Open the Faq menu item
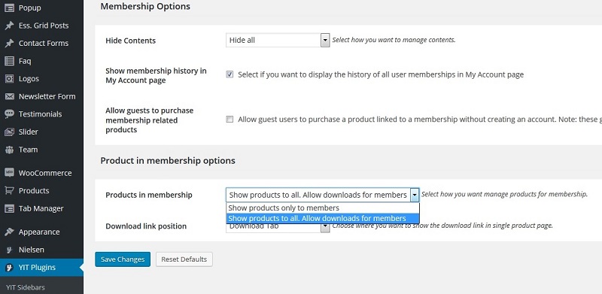The image size is (602, 294). [x=25, y=61]
